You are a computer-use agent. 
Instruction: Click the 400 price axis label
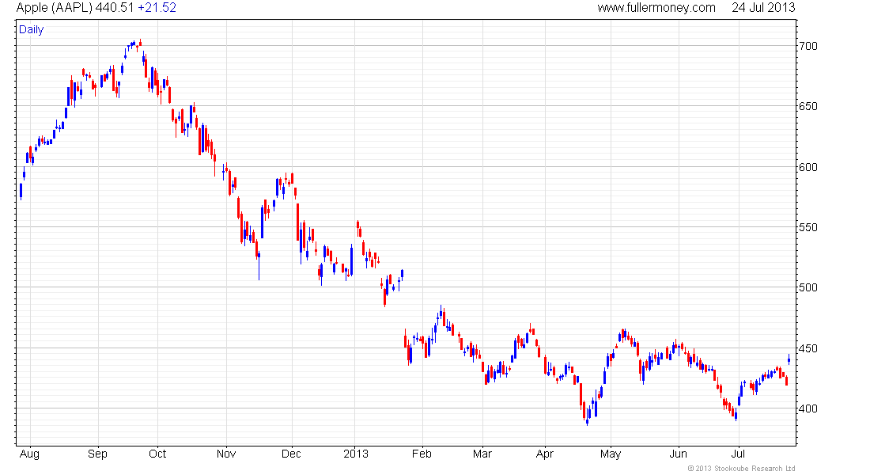[x=808, y=408]
